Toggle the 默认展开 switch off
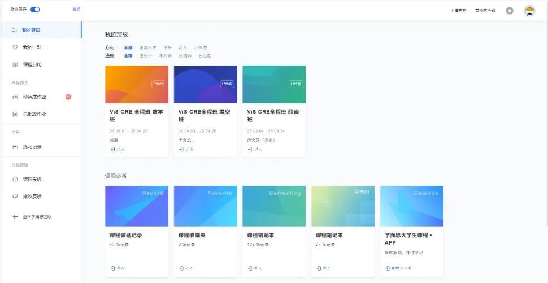This screenshot has width=548, height=283. (x=34, y=10)
